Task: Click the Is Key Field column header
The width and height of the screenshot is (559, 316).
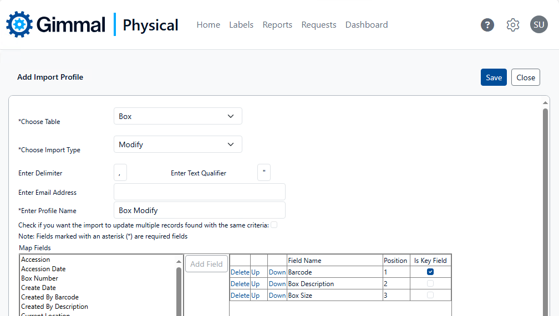Action: pyautogui.click(x=430, y=261)
